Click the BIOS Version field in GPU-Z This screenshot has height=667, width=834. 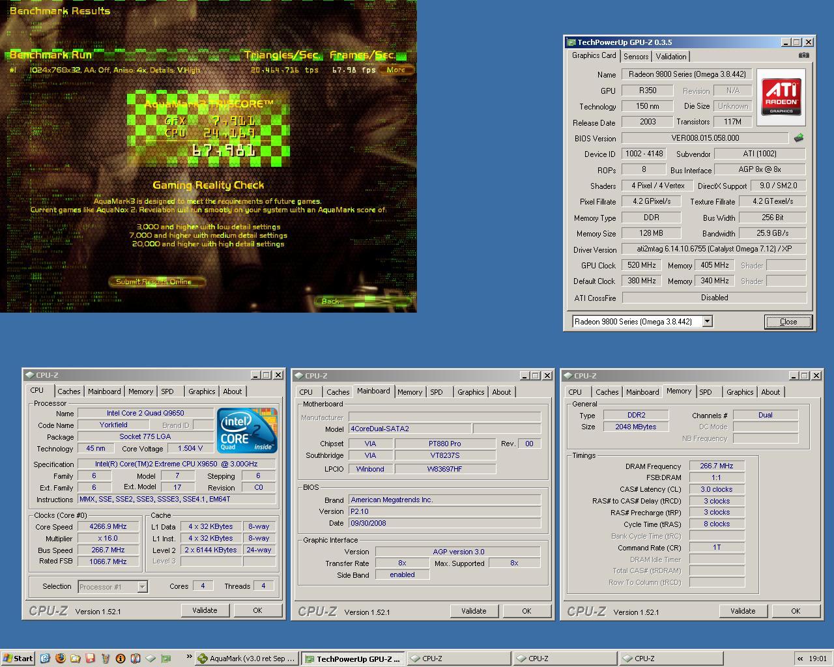point(705,138)
